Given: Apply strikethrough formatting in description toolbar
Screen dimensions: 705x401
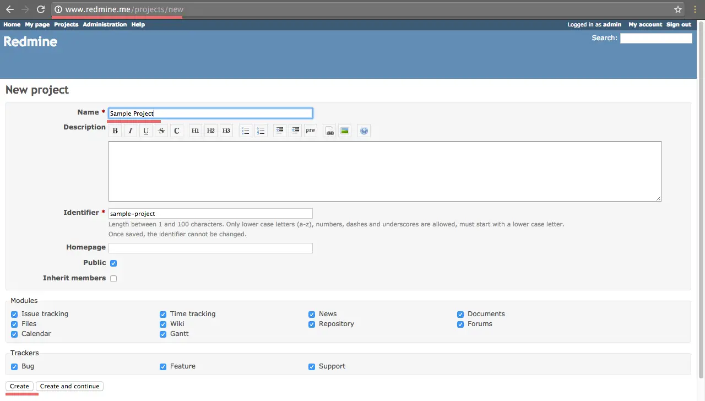Looking at the screenshot, I should coord(161,131).
